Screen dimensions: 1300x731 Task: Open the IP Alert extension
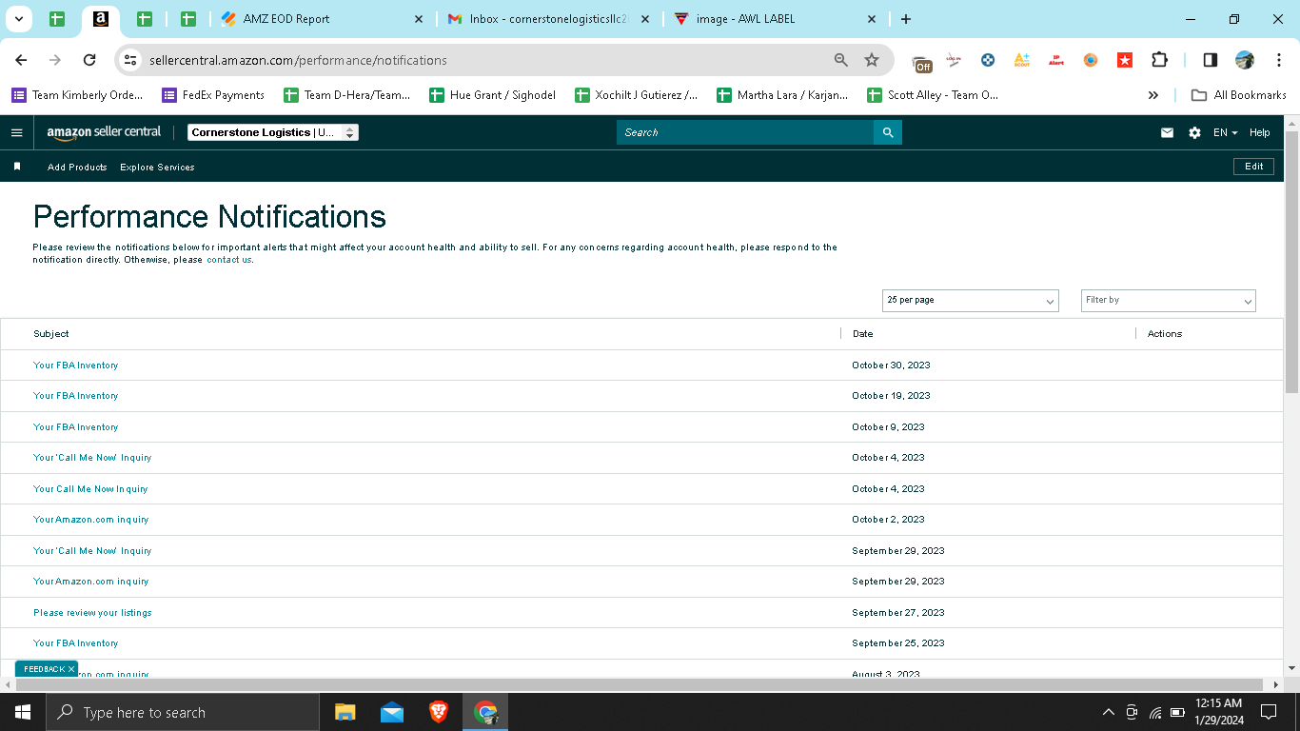coord(1056,60)
